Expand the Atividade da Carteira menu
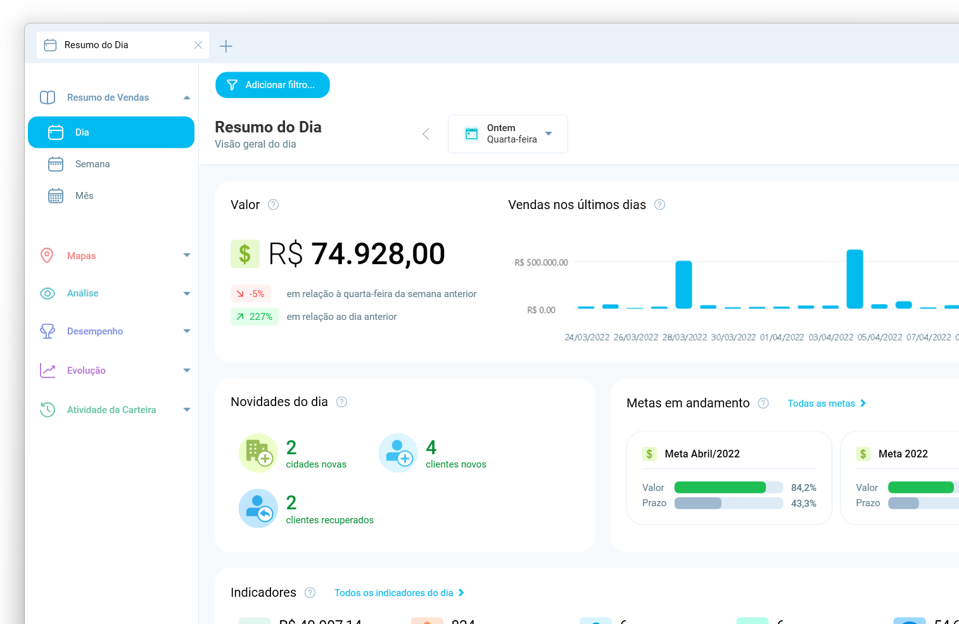959x624 pixels. click(x=187, y=410)
